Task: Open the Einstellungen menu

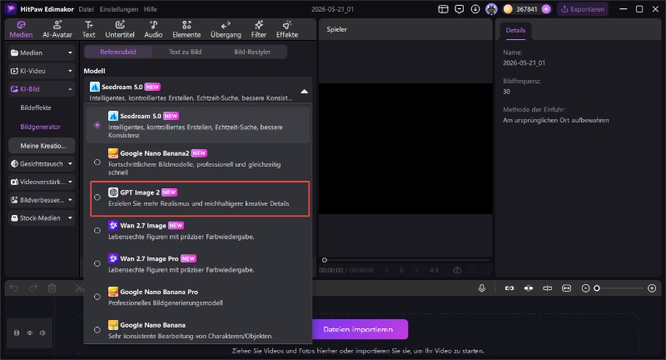Action: click(119, 9)
